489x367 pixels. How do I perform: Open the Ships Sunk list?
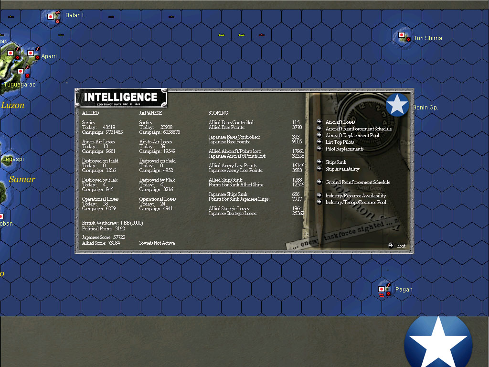[336, 162]
